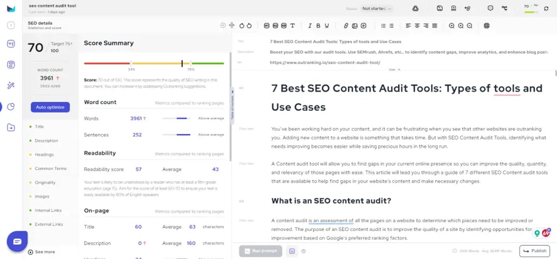
Task: Click the Score Summary gradient bar
Action: point(154,63)
